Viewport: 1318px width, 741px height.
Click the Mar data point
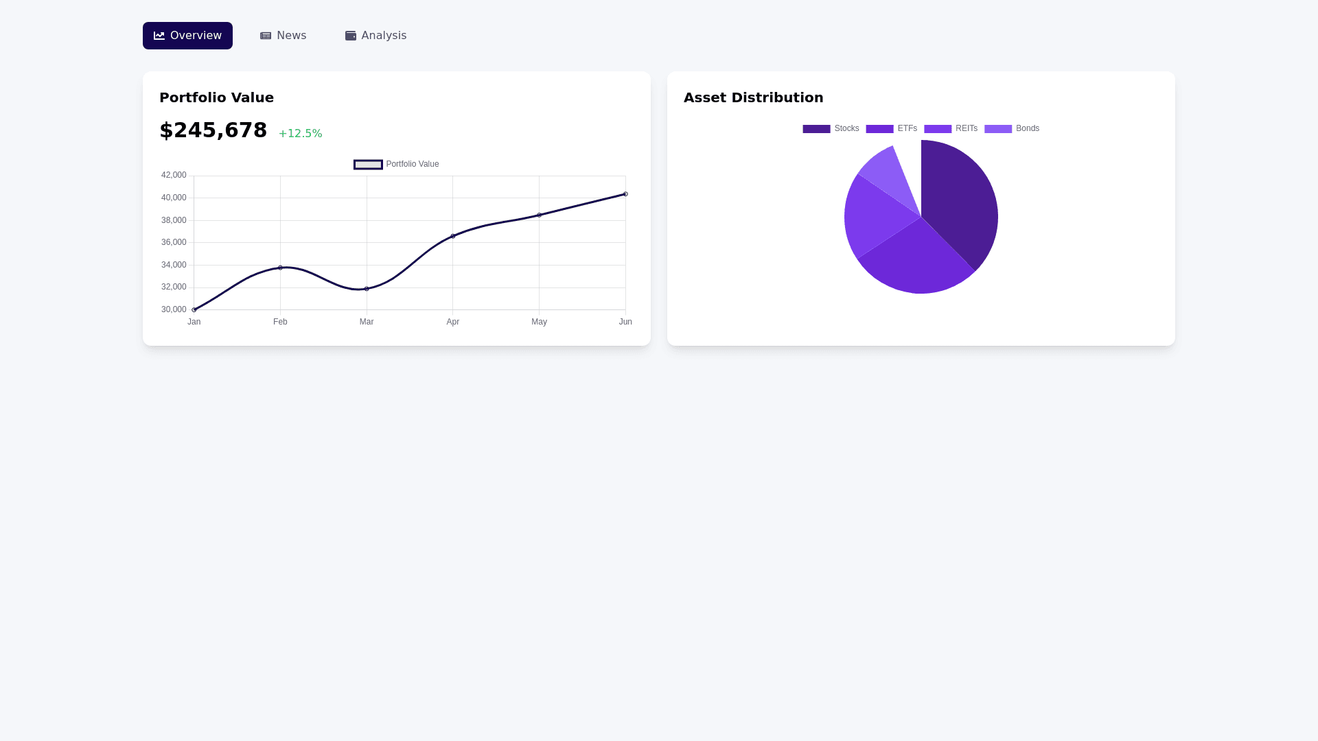point(367,289)
